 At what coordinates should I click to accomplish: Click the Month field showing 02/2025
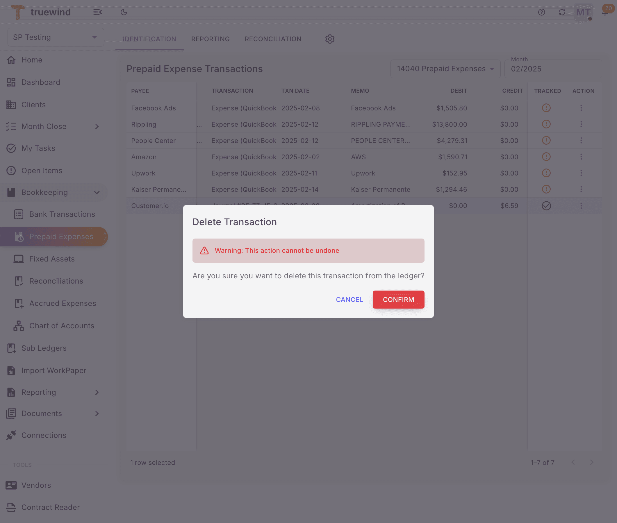pos(553,69)
